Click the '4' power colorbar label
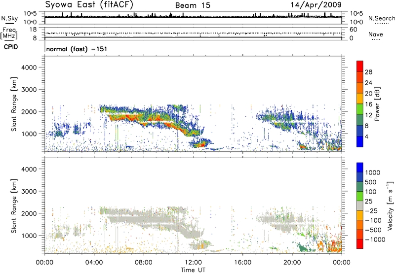The height and width of the screenshot is (273, 395). 366,136
